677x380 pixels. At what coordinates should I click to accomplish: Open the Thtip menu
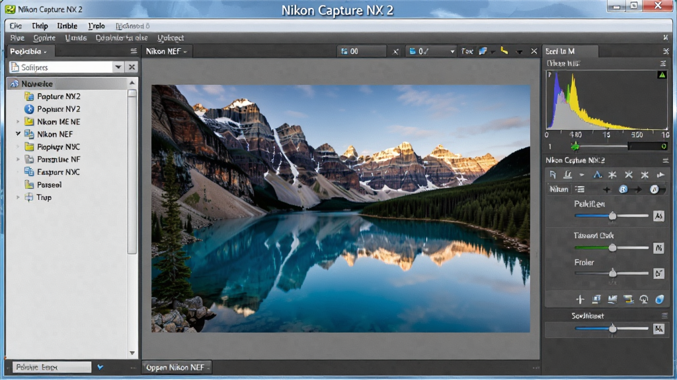click(x=40, y=26)
